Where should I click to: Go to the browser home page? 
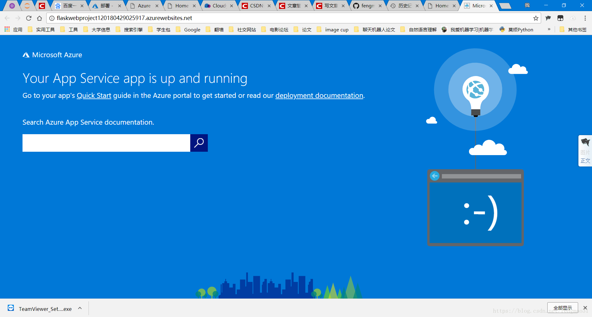39,18
